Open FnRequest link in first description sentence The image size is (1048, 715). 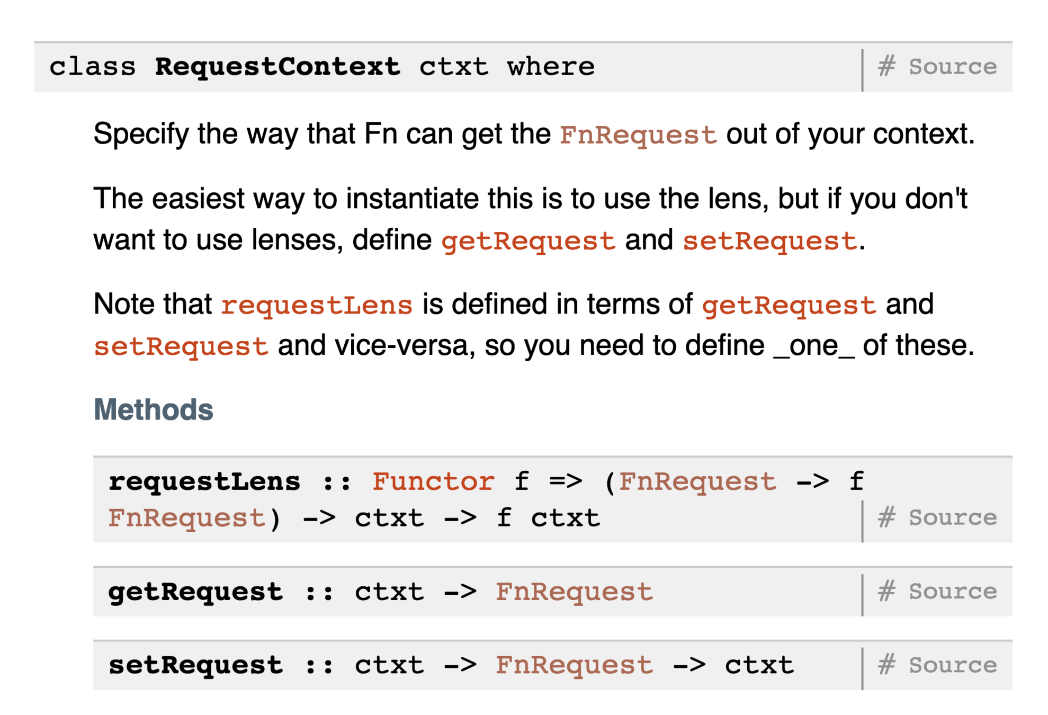point(638,135)
